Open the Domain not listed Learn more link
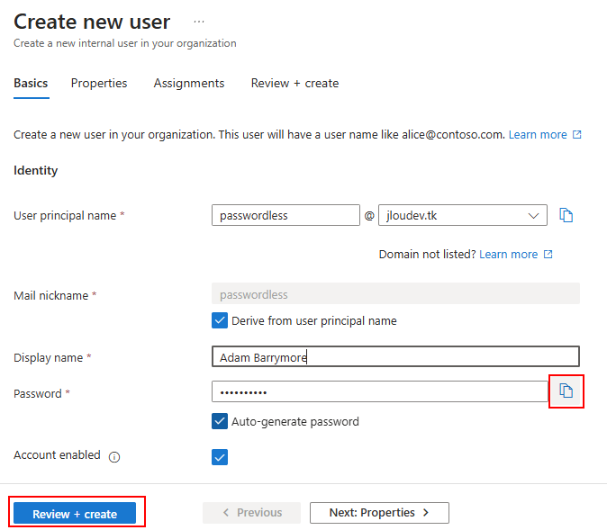The height and width of the screenshot is (530, 607). tap(508, 254)
